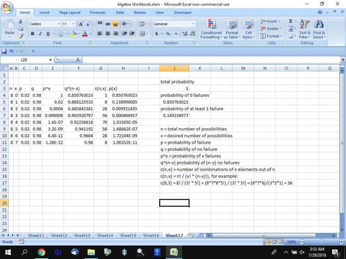The image size is (346, 259).
Task: Save the workbook from Quick Access toolbar
Action: tap(4, 51)
